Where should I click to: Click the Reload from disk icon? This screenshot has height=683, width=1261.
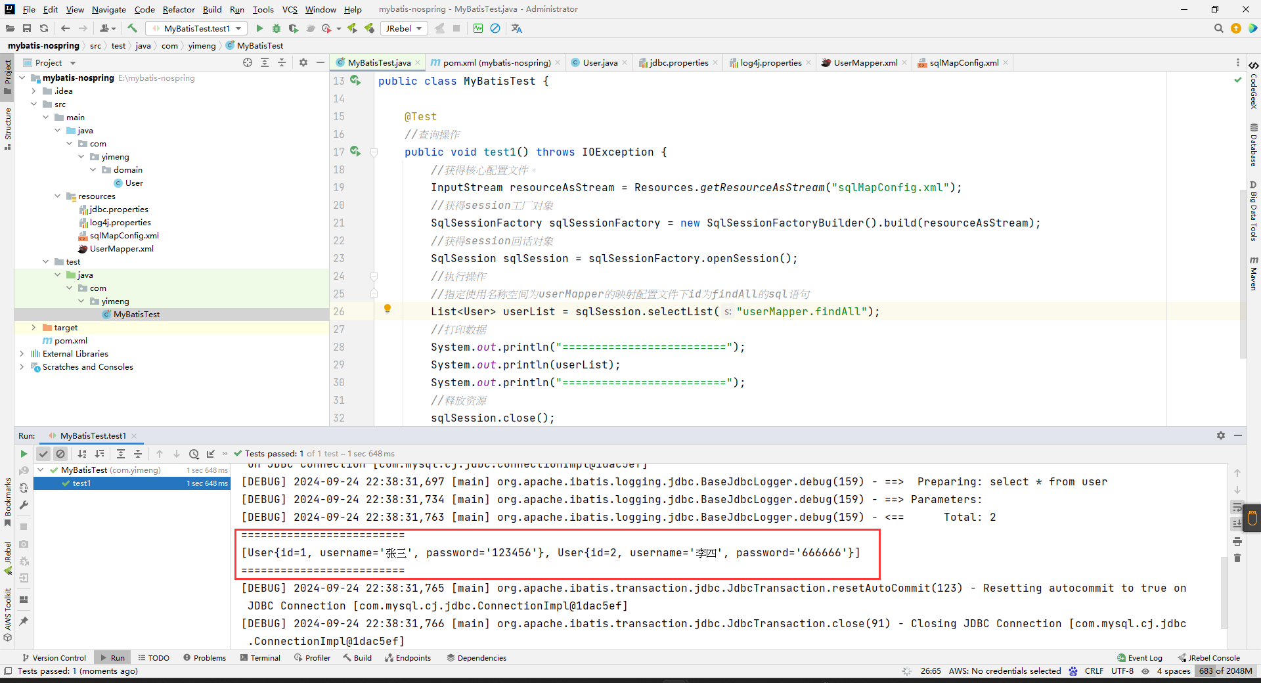(44, 28)
